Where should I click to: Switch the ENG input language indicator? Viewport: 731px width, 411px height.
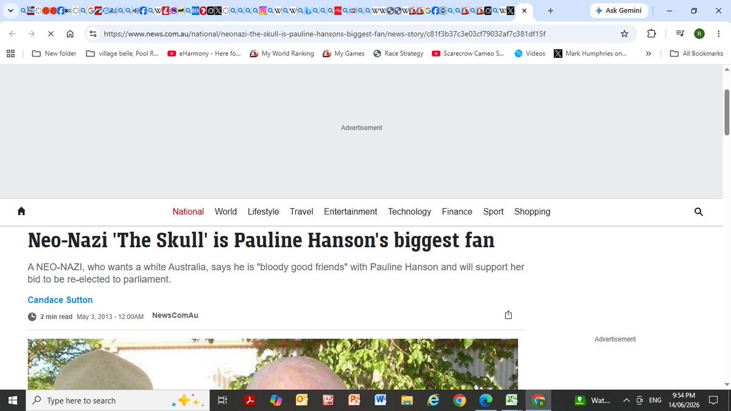pos(655,400)
